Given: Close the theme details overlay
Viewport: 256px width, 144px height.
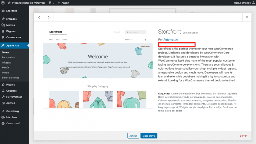Looking at the screenshot, I should (x=247, y=17).
